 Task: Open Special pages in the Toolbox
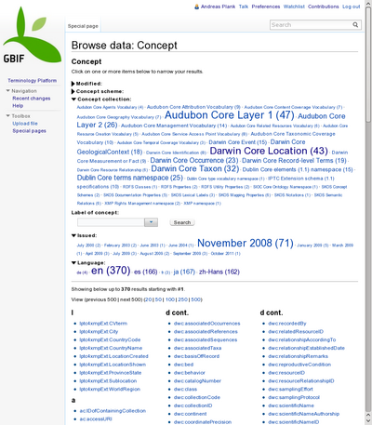[29, 131]
